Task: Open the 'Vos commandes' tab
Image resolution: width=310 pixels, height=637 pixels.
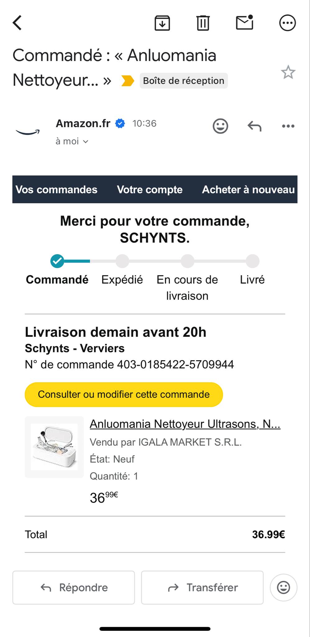Action: click(57, 189)
